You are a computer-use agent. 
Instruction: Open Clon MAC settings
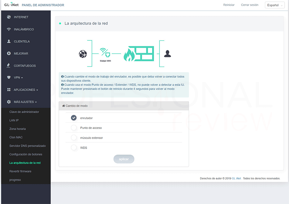tap(16, 137)
